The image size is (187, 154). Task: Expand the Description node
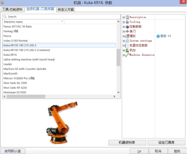(x=124, y=17)
